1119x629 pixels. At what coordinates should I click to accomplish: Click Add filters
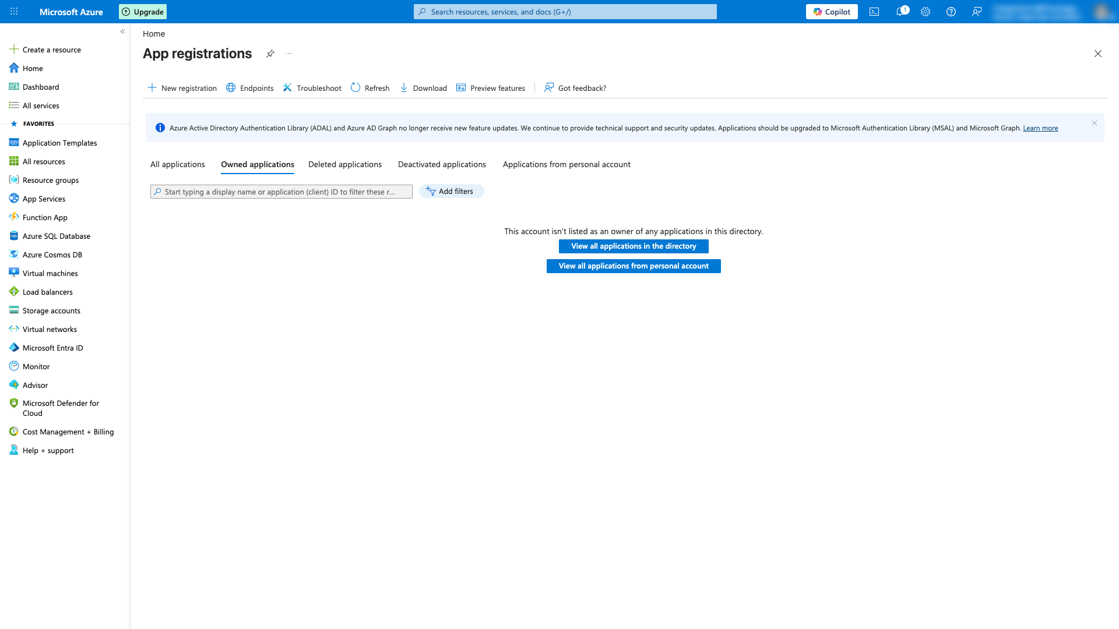(x=451, y=191)
